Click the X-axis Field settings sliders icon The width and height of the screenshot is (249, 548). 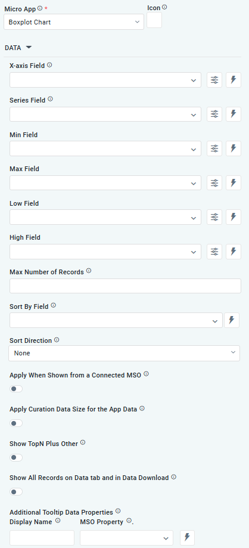click(x=214, y=80)
